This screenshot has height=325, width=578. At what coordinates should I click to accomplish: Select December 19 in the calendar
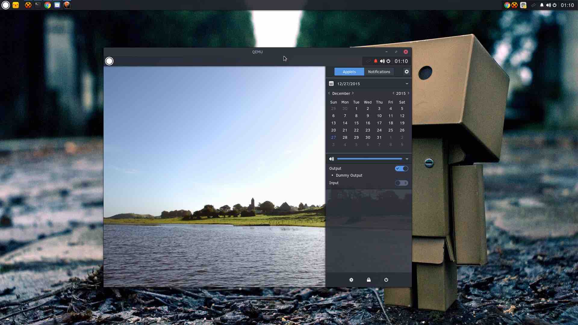tap(402, 123)
